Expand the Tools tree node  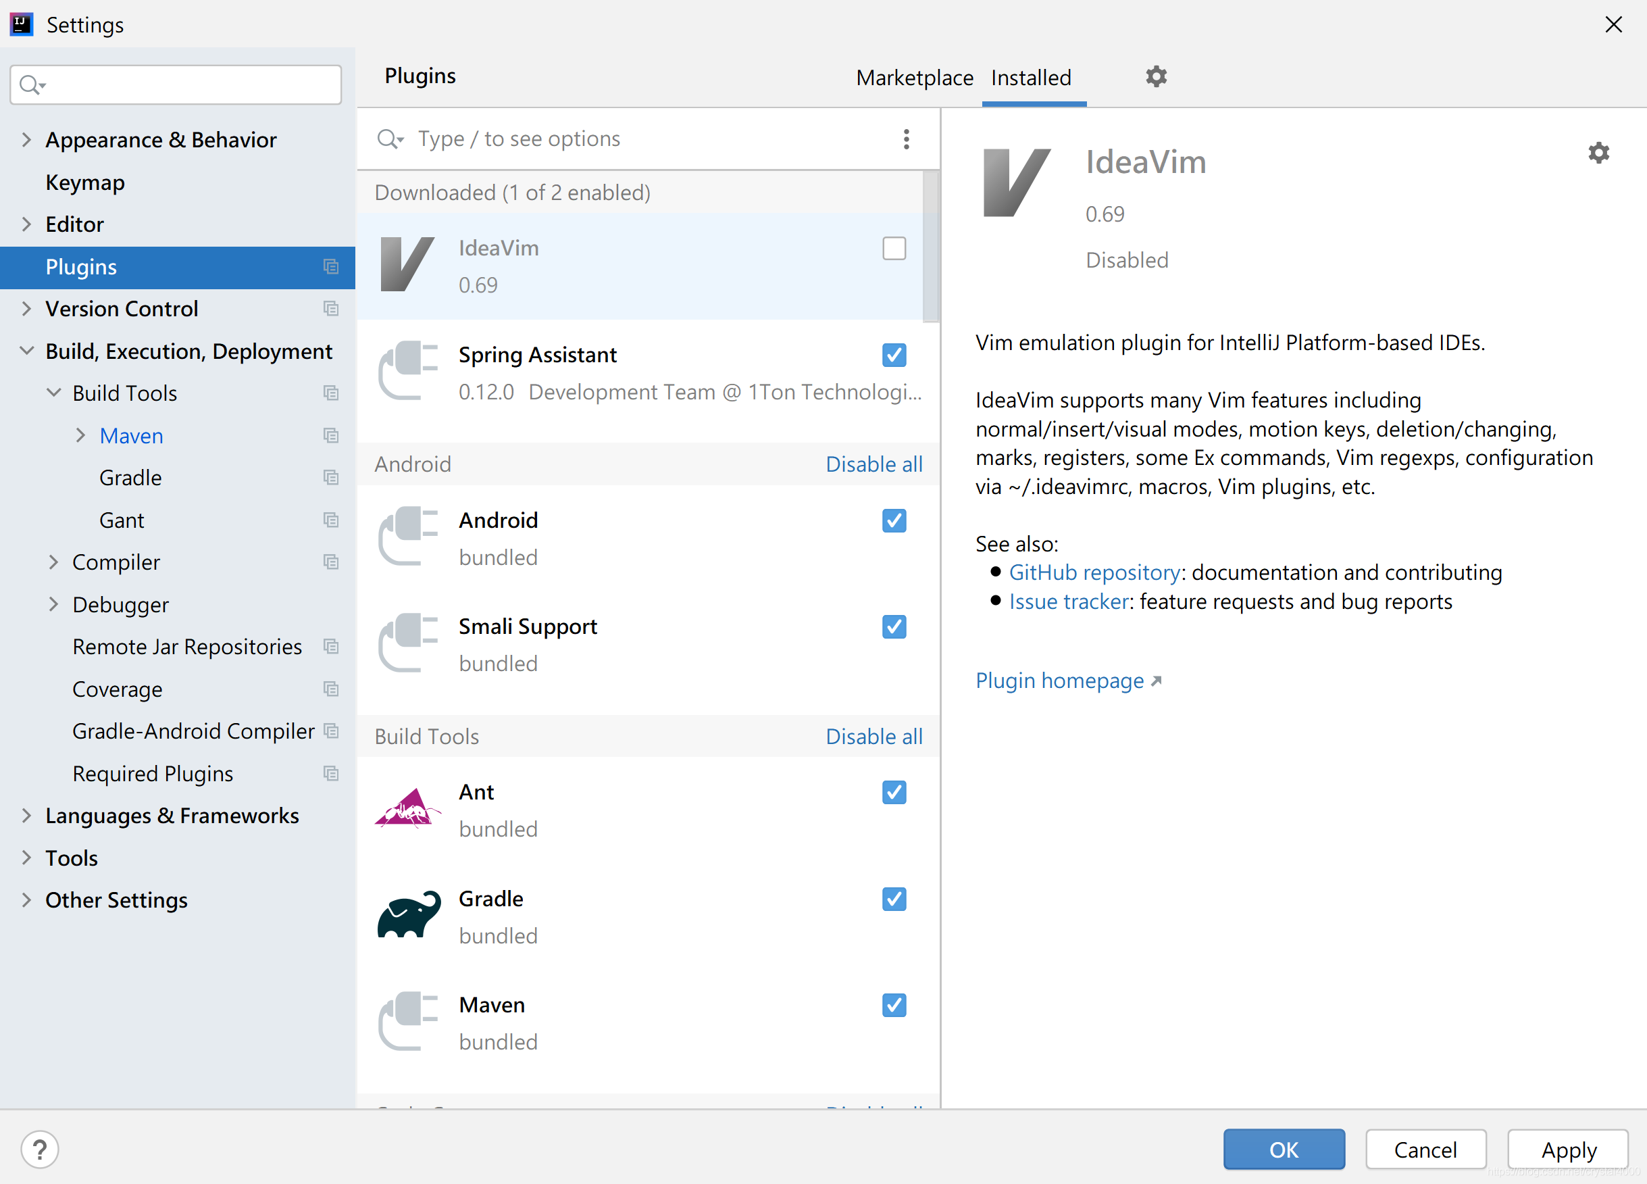(26, 858)
